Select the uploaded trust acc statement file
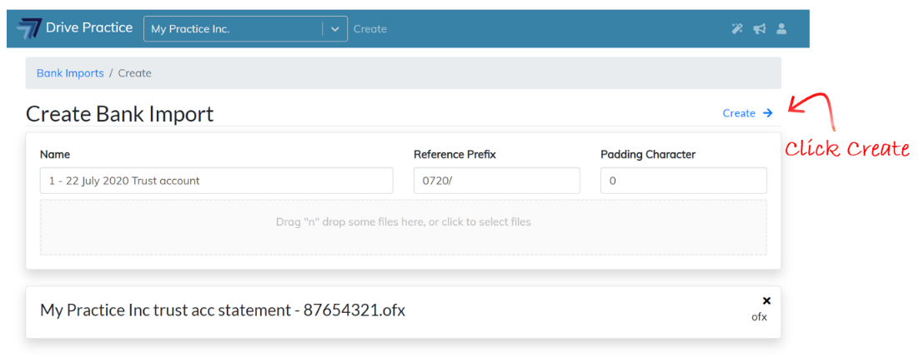The height and width of the screenshot is (362, 919). click(223, 310)
